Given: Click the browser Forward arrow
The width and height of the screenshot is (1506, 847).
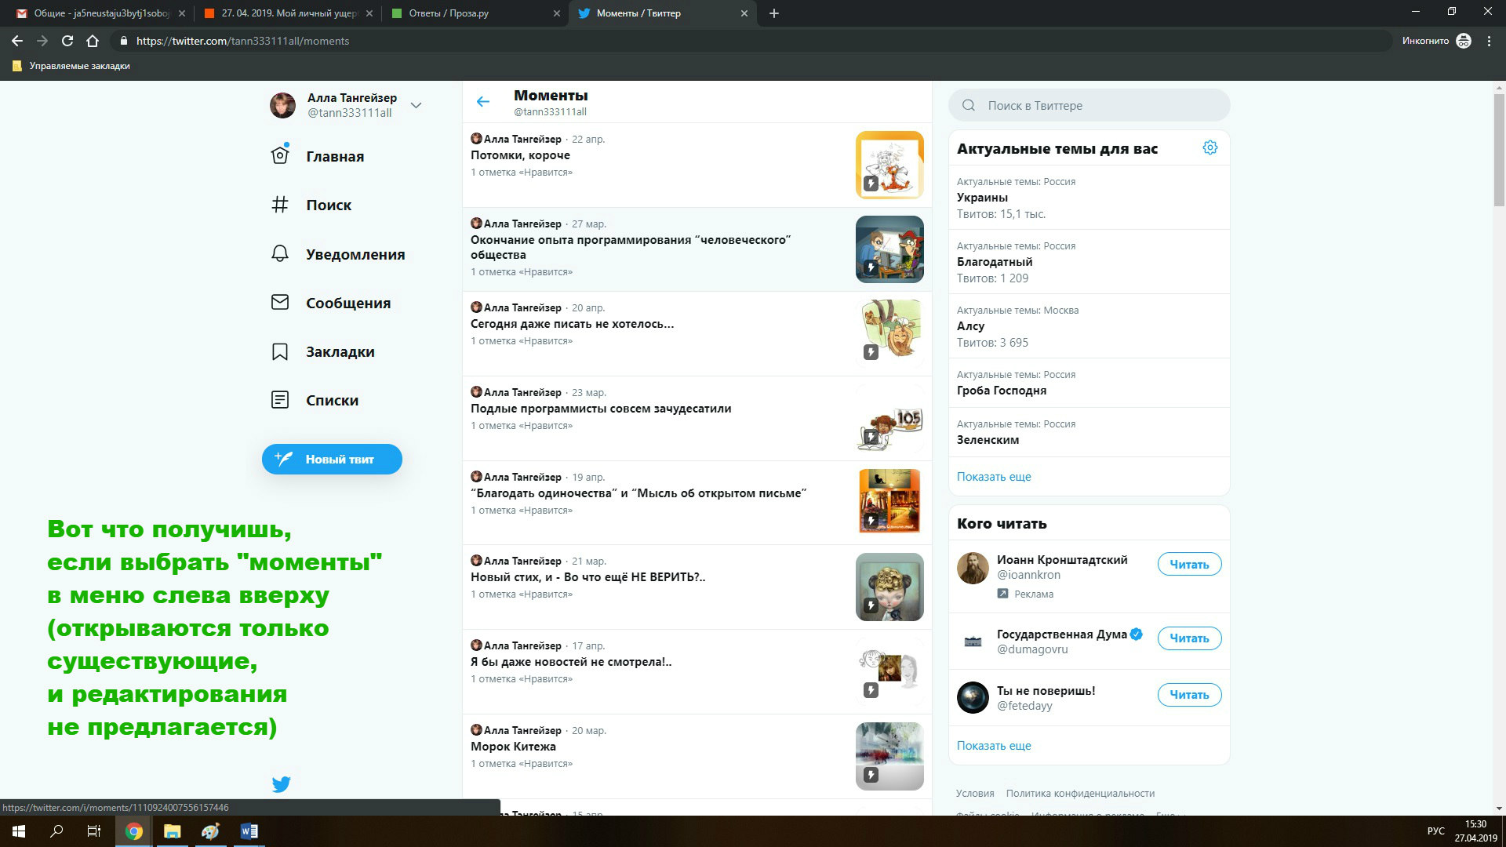Looking at the screenshot, I should tap(42, 41).
